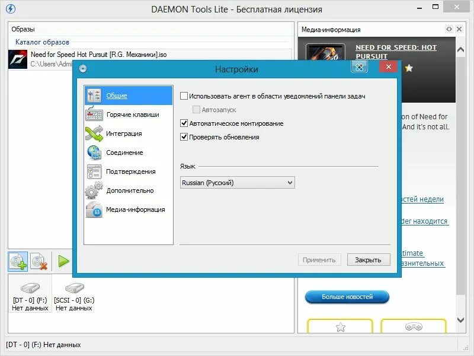Click the Больше новостей button

coord(347,297)
